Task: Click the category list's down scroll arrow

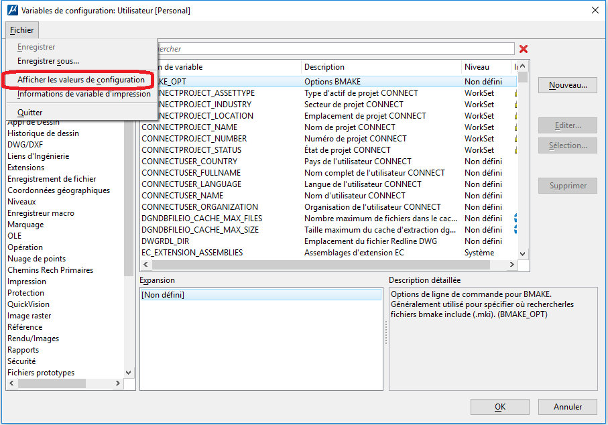Action: (129, 373)
